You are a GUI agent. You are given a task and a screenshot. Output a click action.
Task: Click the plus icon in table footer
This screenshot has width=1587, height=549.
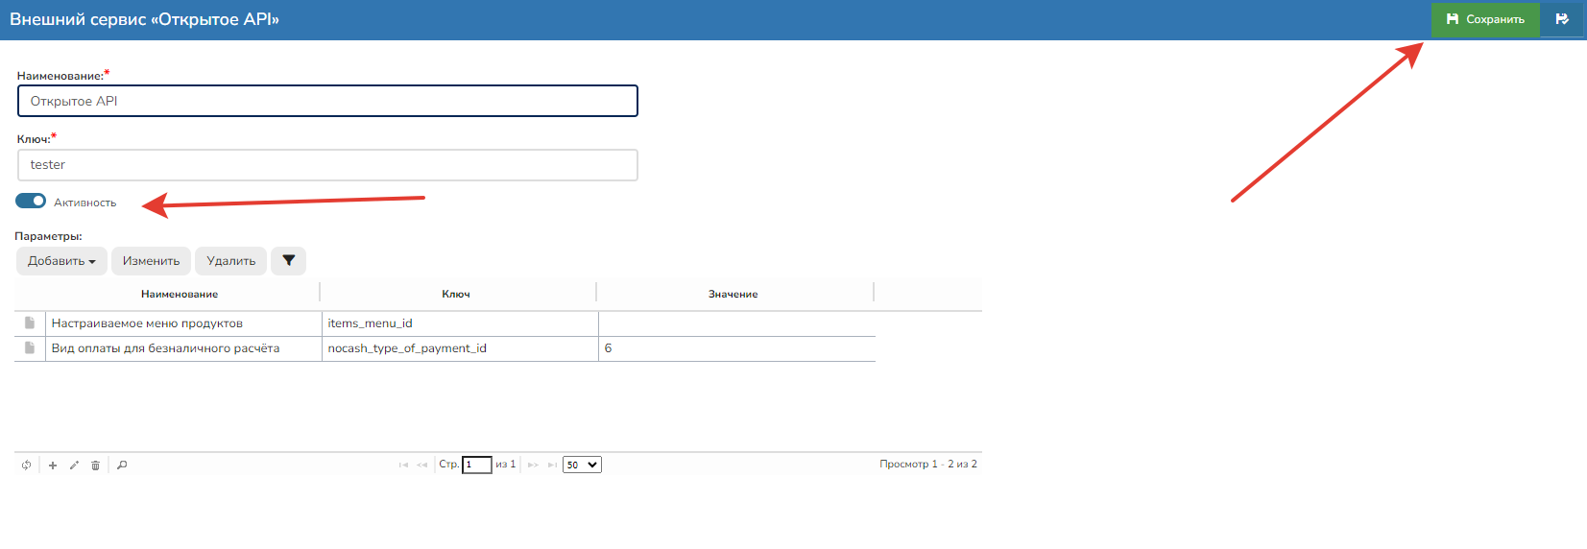[53, 465]
